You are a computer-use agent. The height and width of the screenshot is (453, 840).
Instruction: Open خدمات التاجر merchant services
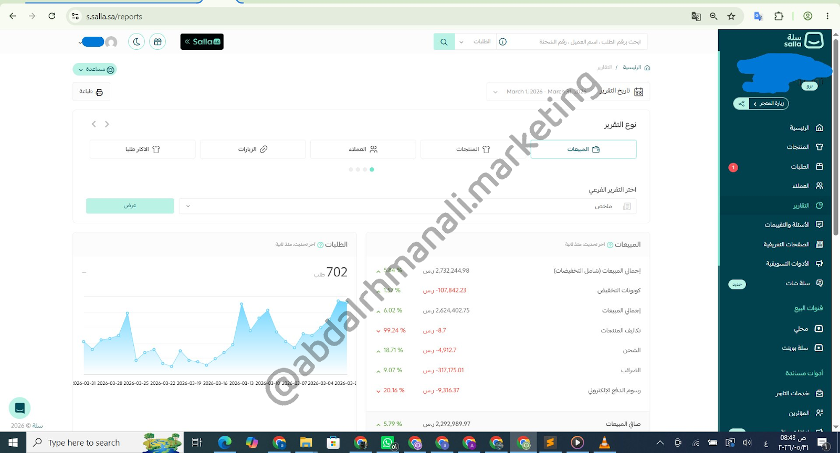799,393
